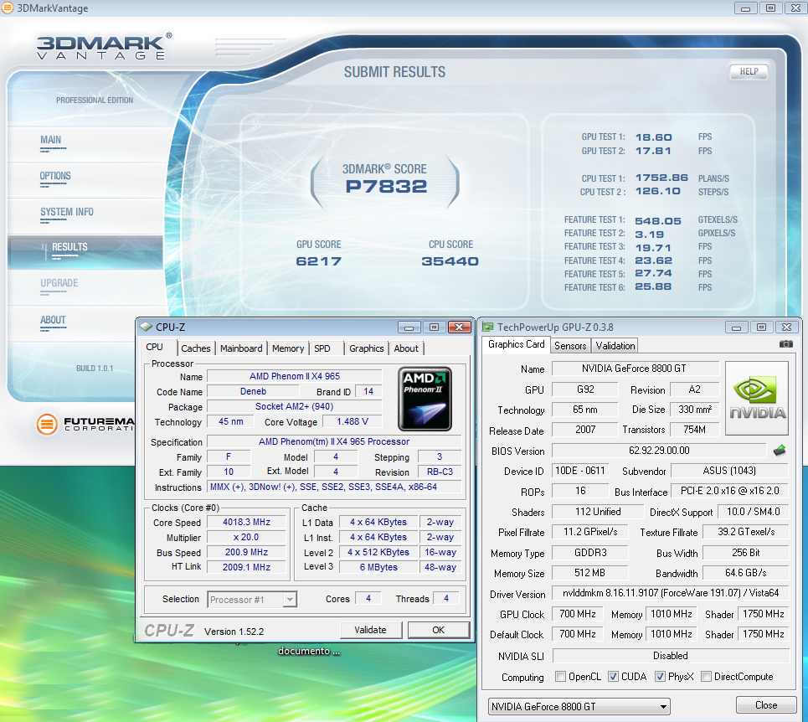Open MAIN in the 3DMark sidebar
The width and height of the screenshot is (808, 722).
coord(50,140)
